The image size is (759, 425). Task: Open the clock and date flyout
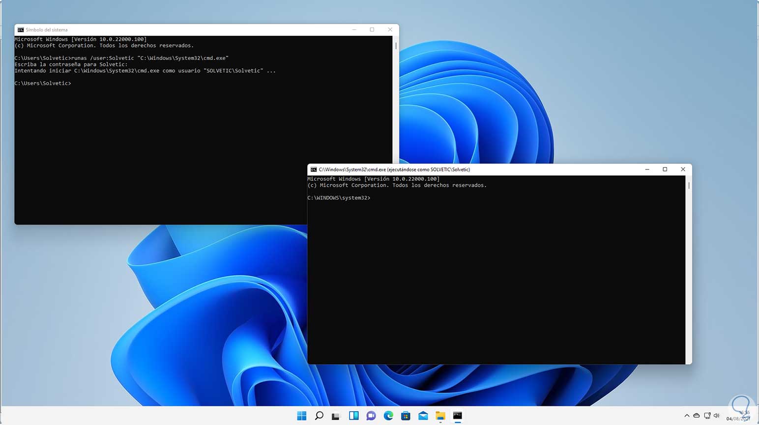pos(739,416)
